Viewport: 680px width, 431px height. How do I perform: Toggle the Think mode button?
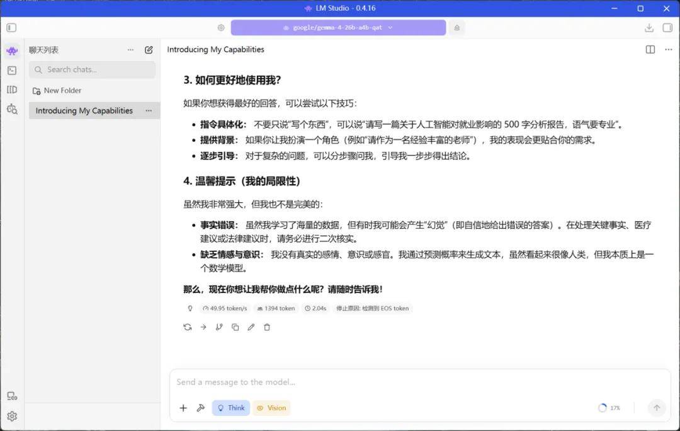pyautogui.click(x=230, y=408)
